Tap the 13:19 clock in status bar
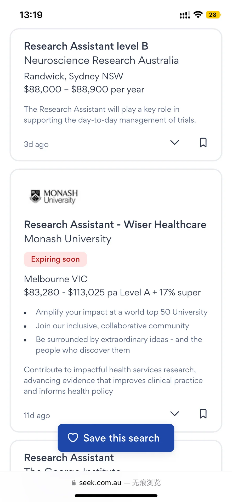This screenshot has height=502, width=232. (x=31, y=15)
